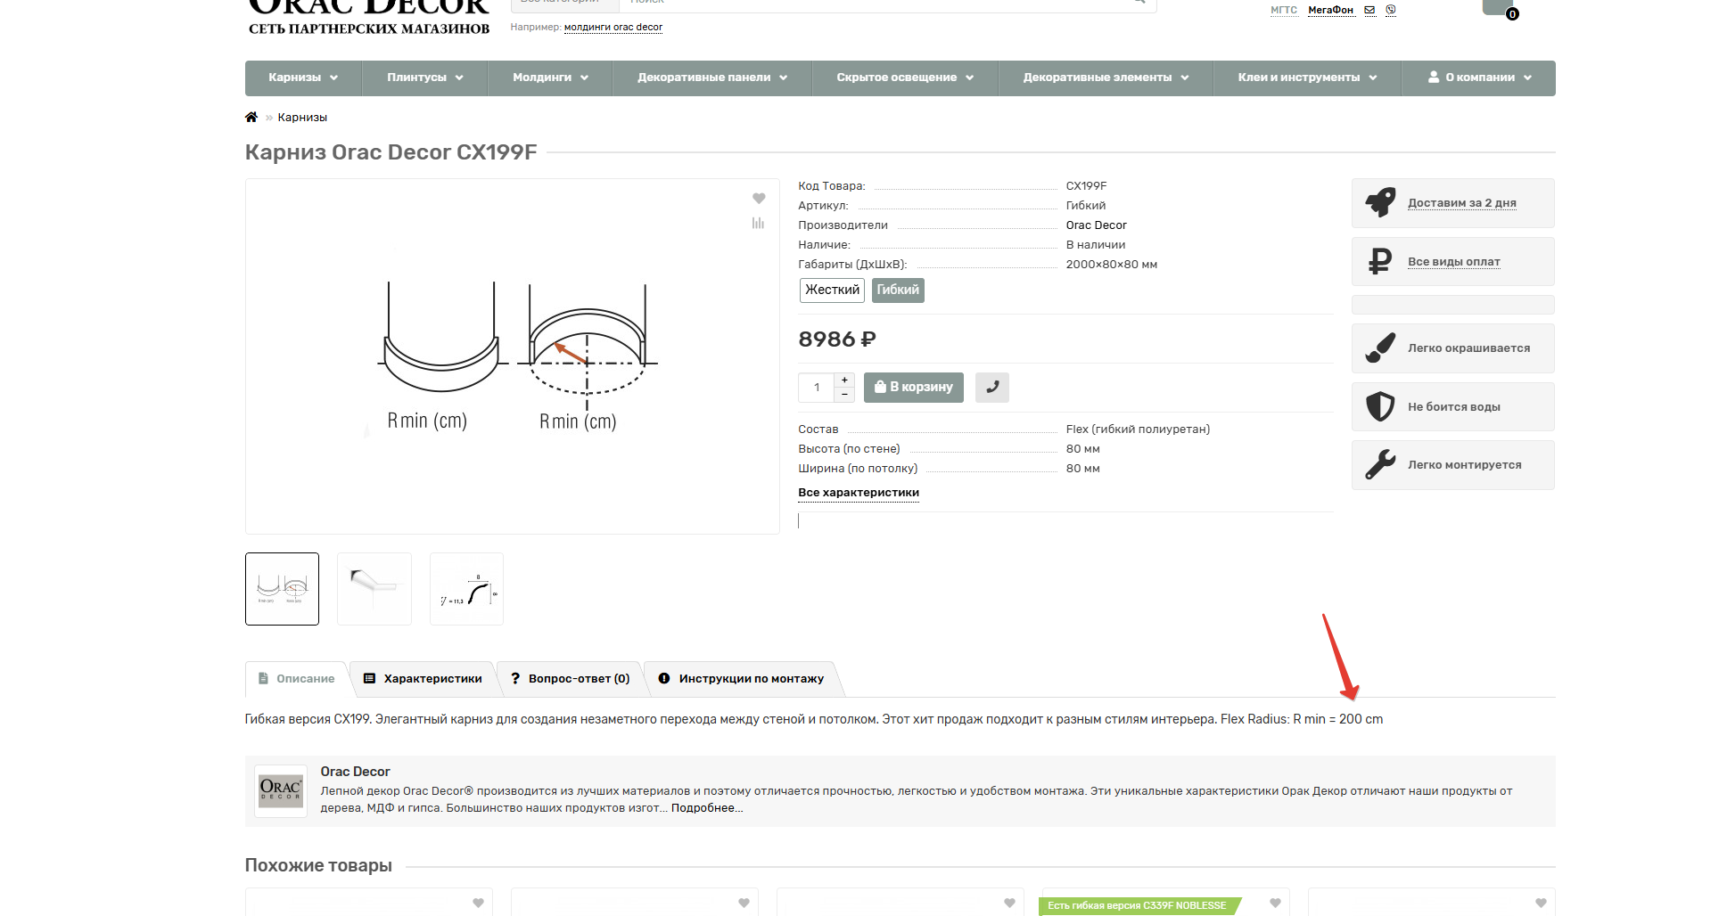Select the second cornice photo thumbnail
Screen dimensions: 1727x916
(374, 589)
